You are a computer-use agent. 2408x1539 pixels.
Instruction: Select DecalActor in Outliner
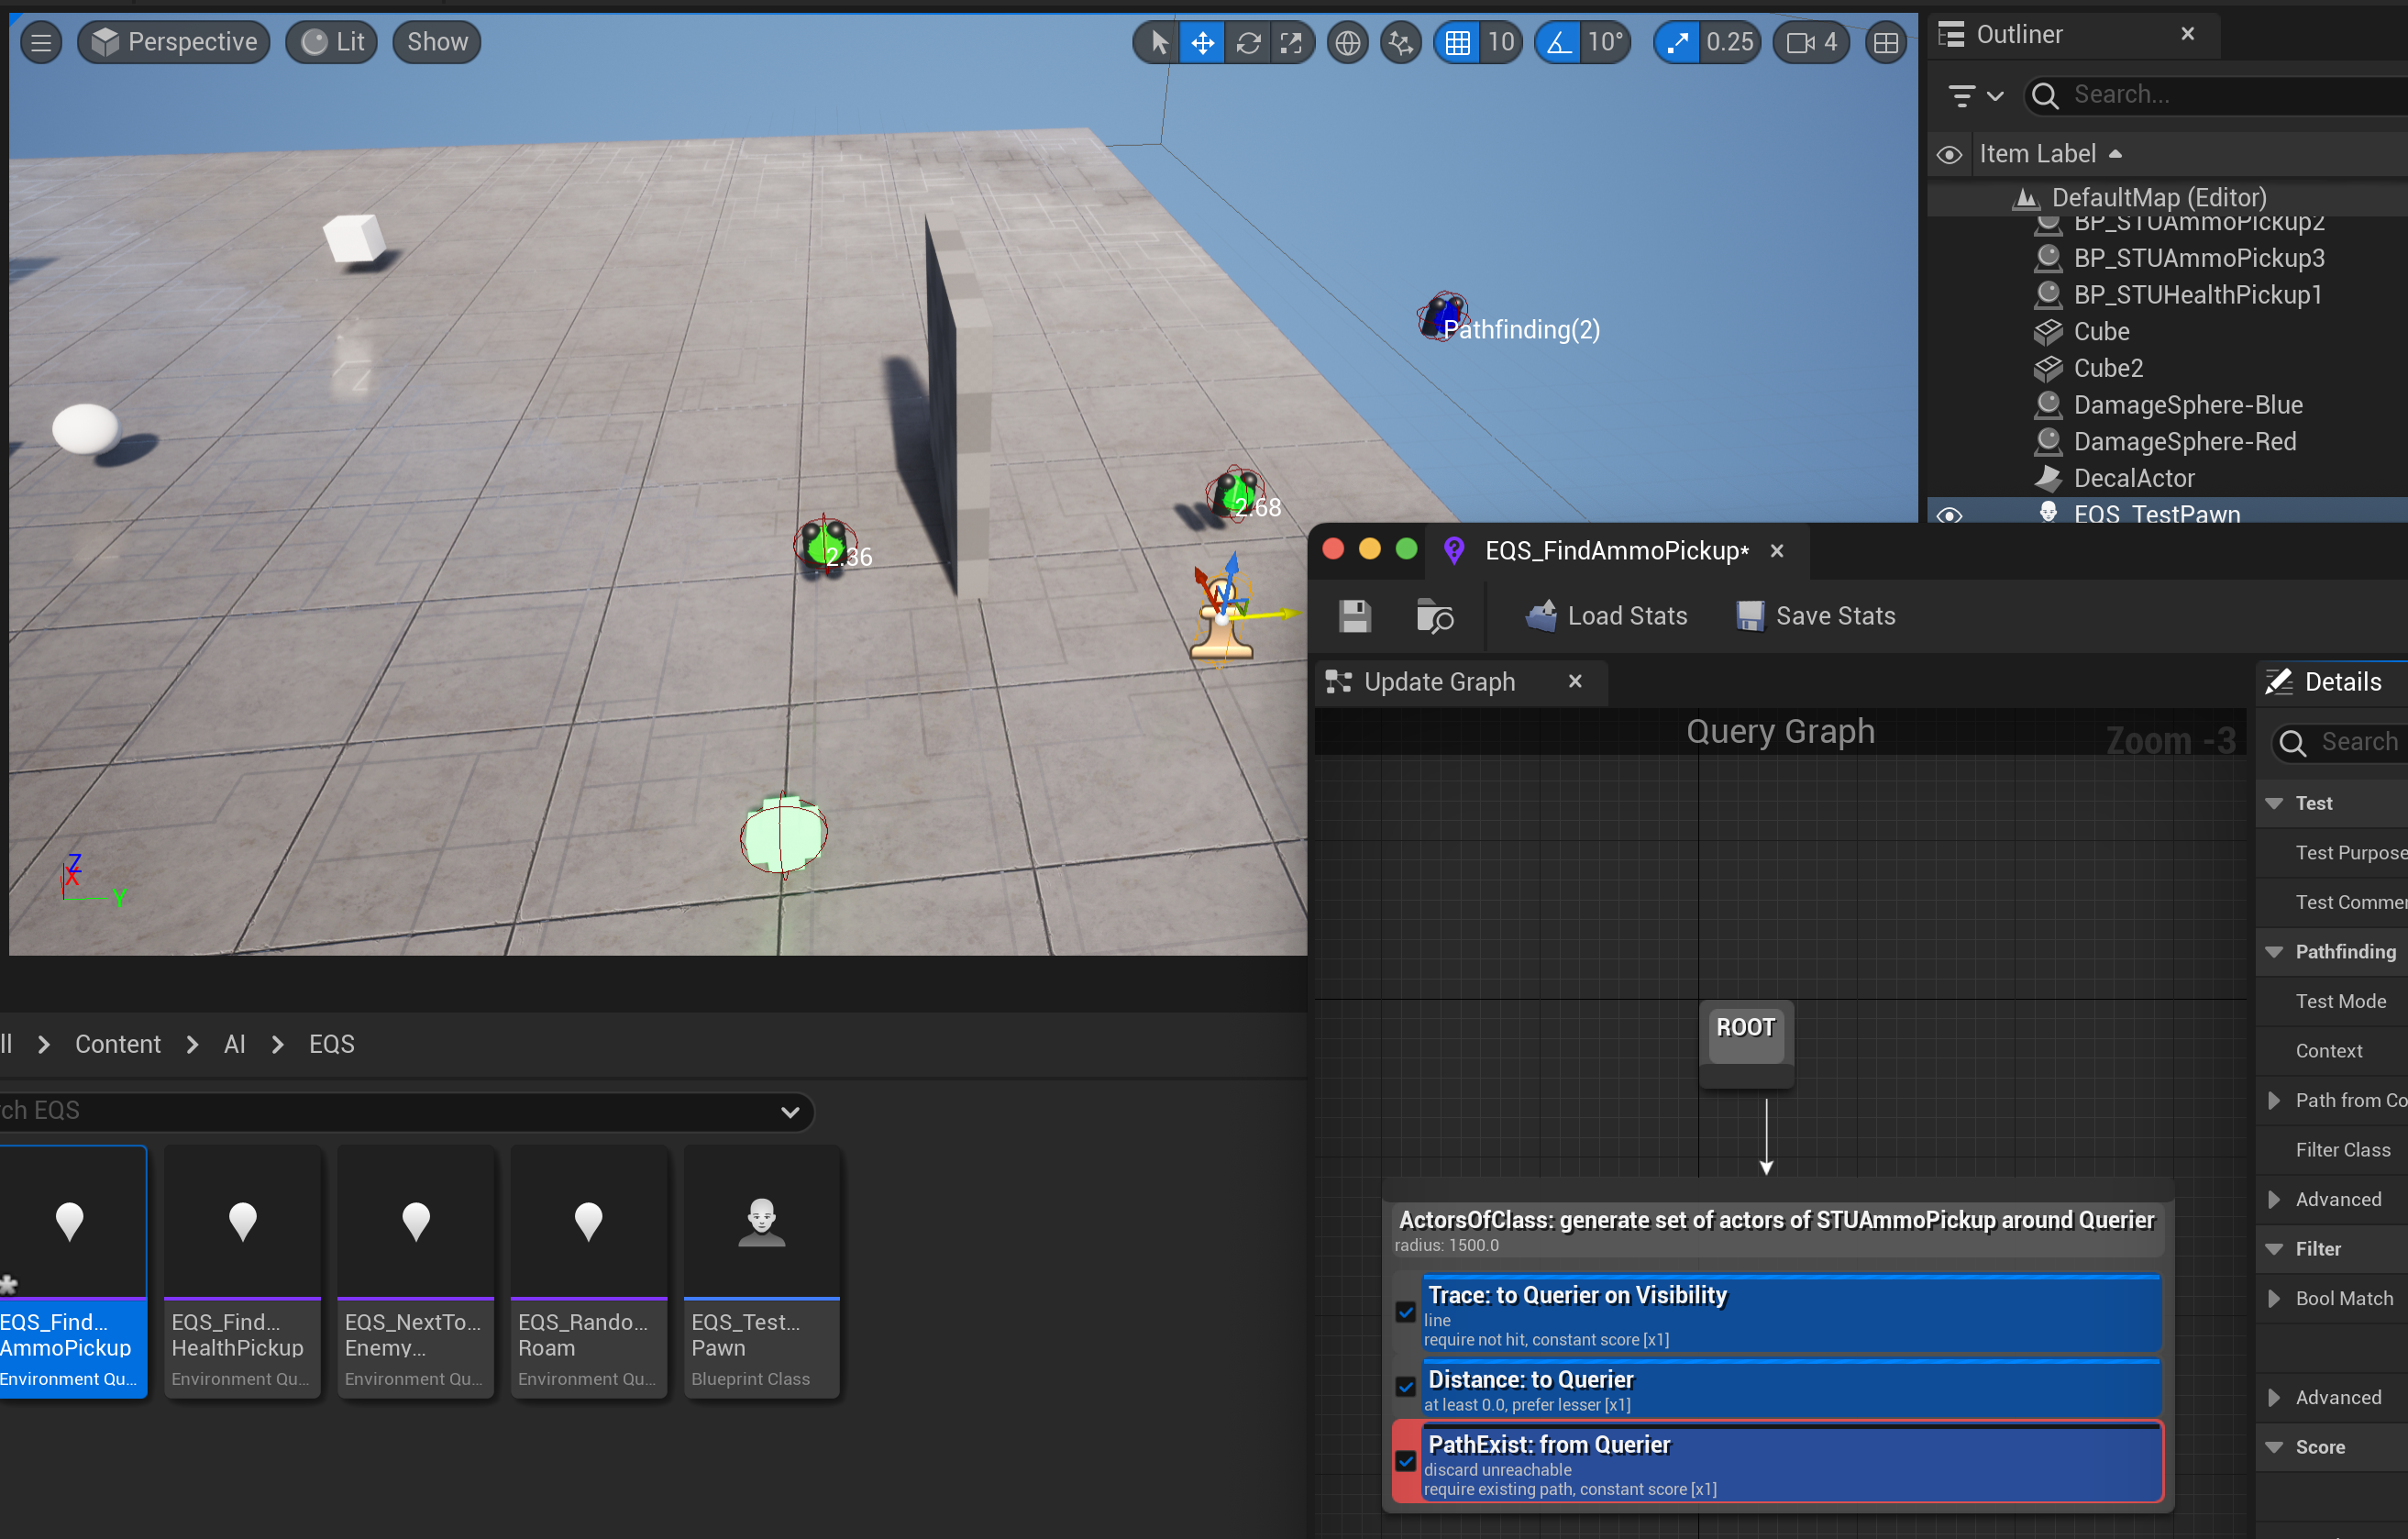[2133, 478]
